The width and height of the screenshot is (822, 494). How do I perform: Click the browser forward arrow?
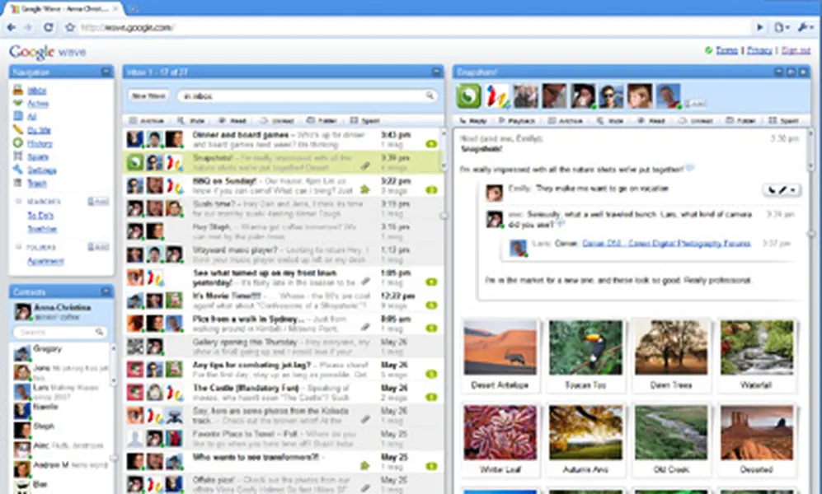point(28,27)
